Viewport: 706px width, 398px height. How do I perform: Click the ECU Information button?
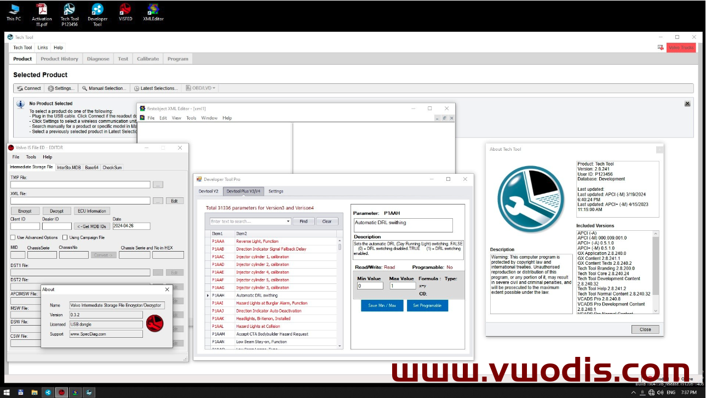[92, 211]
